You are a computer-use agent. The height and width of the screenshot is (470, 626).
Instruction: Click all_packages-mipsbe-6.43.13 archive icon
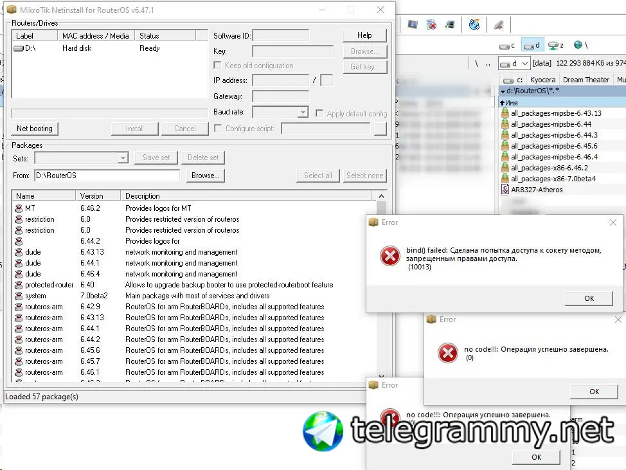point(505,113)
